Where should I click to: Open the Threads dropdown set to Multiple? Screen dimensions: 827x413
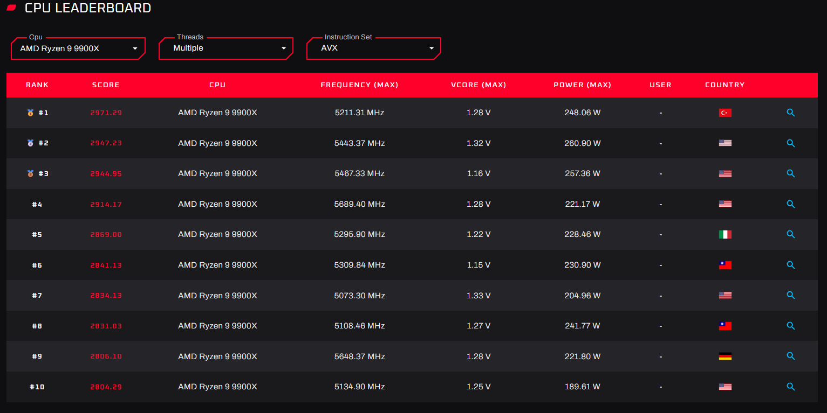226,48
